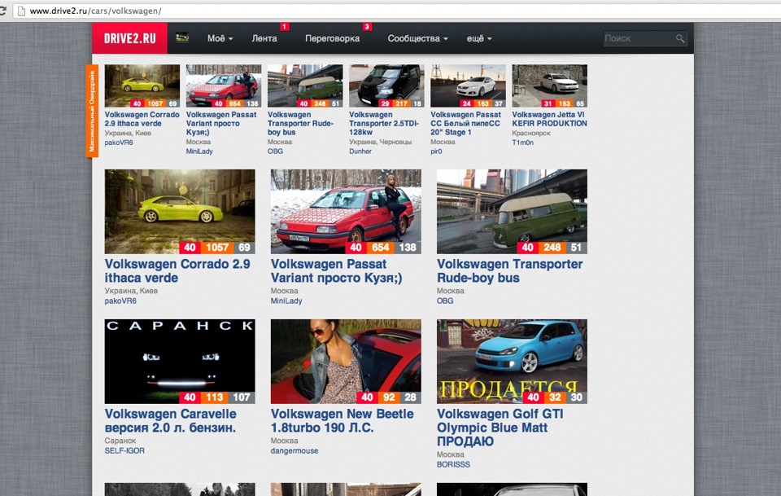This screenshot has width=781, height=496.
Task: Click the 32 orange counter on Golf GTI
Action: click(555, 397)
